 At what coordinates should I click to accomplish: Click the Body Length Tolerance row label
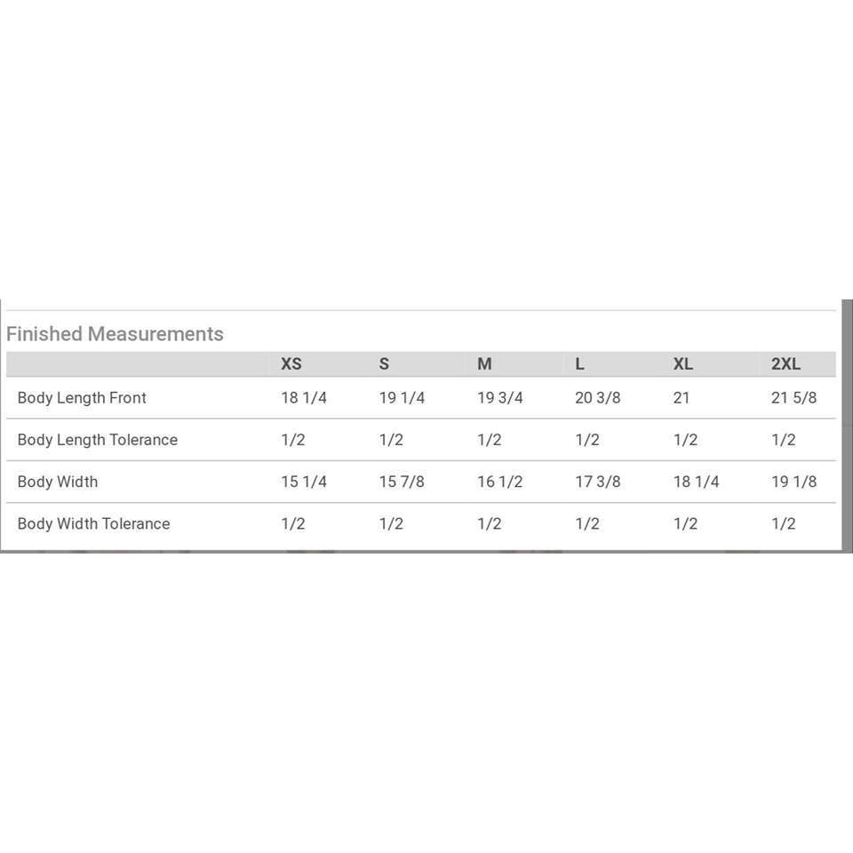pyautogui.click(x=97, y=440)
